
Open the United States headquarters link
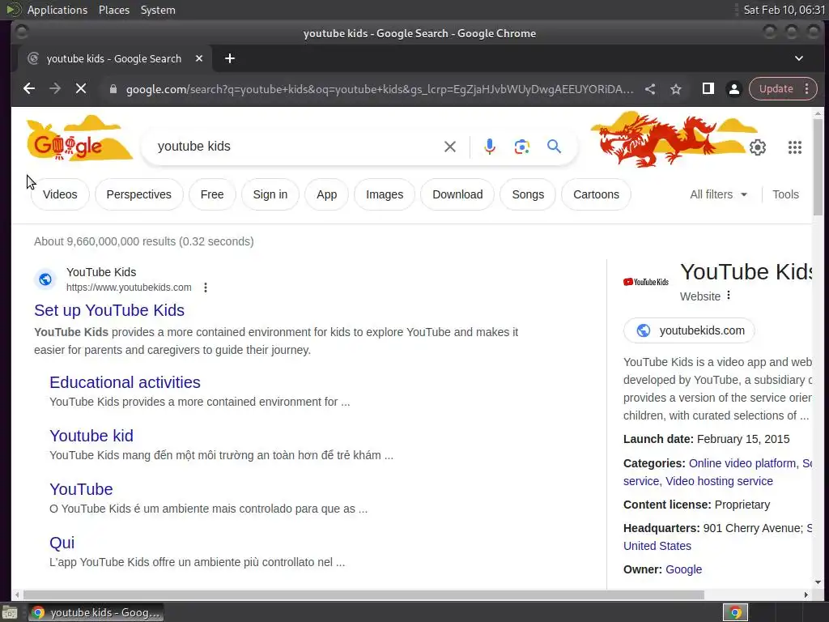point(657,546)
